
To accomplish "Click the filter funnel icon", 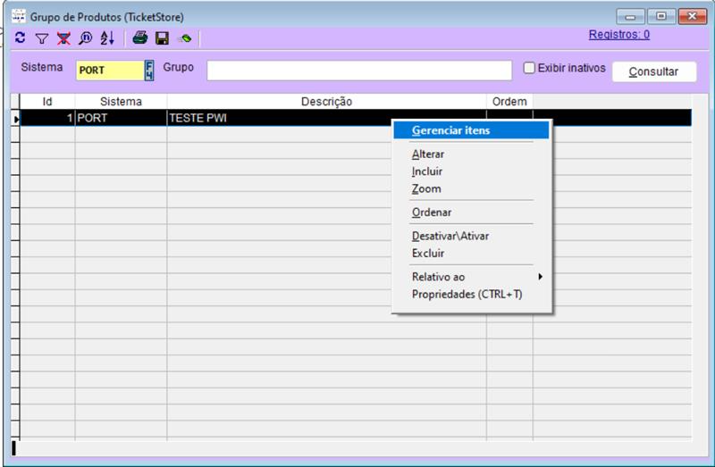I will (x=41, y=38).
